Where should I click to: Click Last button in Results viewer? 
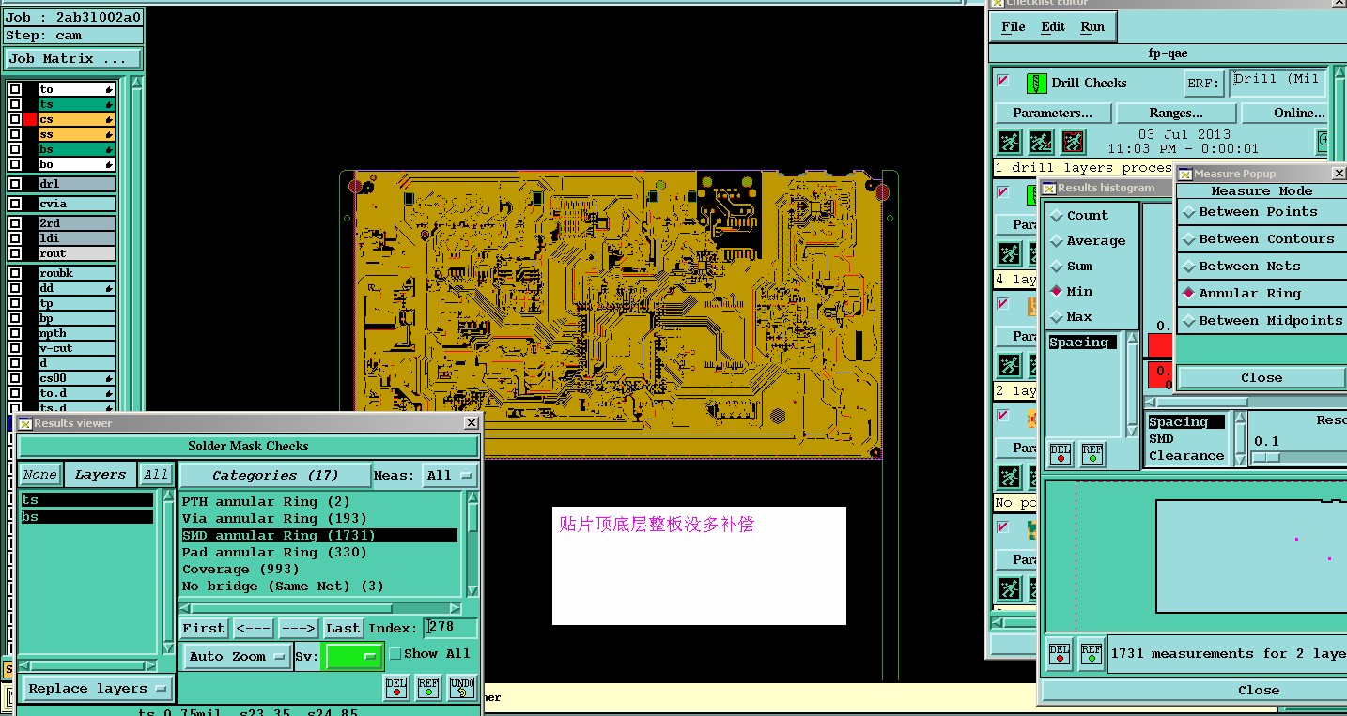[x=343, y=628]
